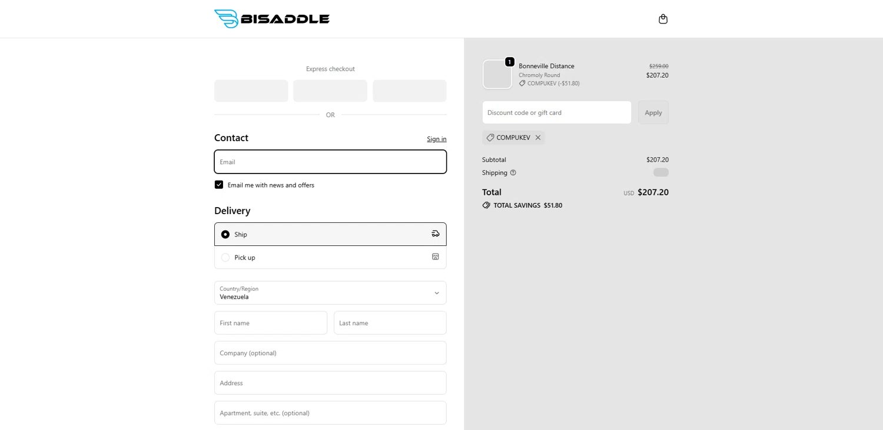Click the first express checkout button
The width and height of the screenshot is (883, 430).
point(251,91)
